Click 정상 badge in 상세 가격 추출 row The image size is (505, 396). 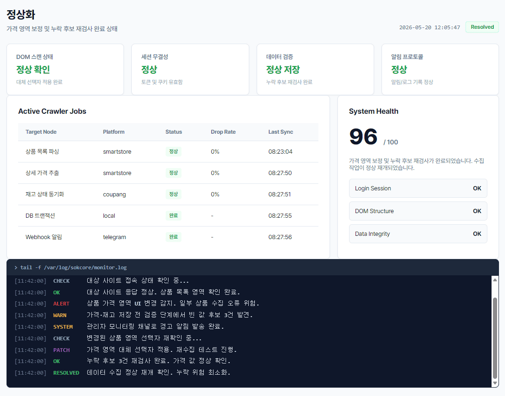tap(173, 173)
